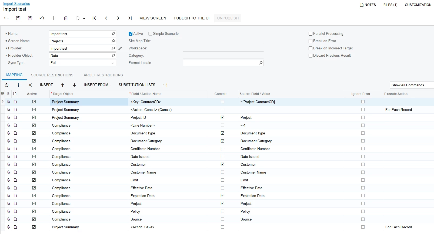Screen dimensions: 434x234
Task: Open the Name field lookup magnifier
Action: (113, 34)
